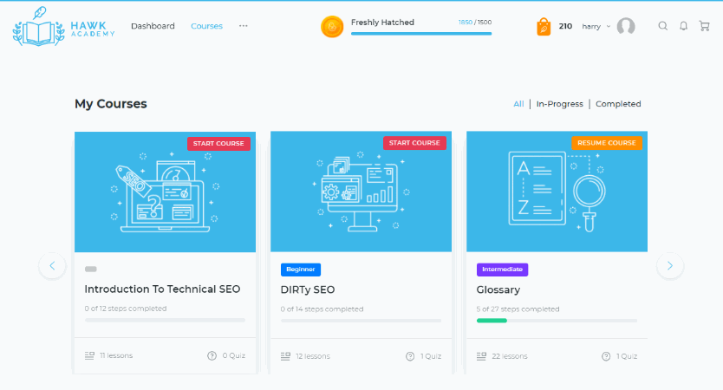Go to next courses with right arrow
The height and width of the screenshot is (390, 723).
tap(670, 266)
